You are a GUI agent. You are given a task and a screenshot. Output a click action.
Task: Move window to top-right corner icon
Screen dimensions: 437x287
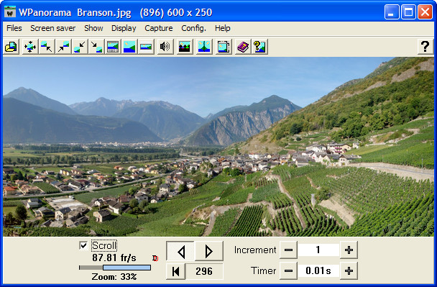click(x=63, y=47)
